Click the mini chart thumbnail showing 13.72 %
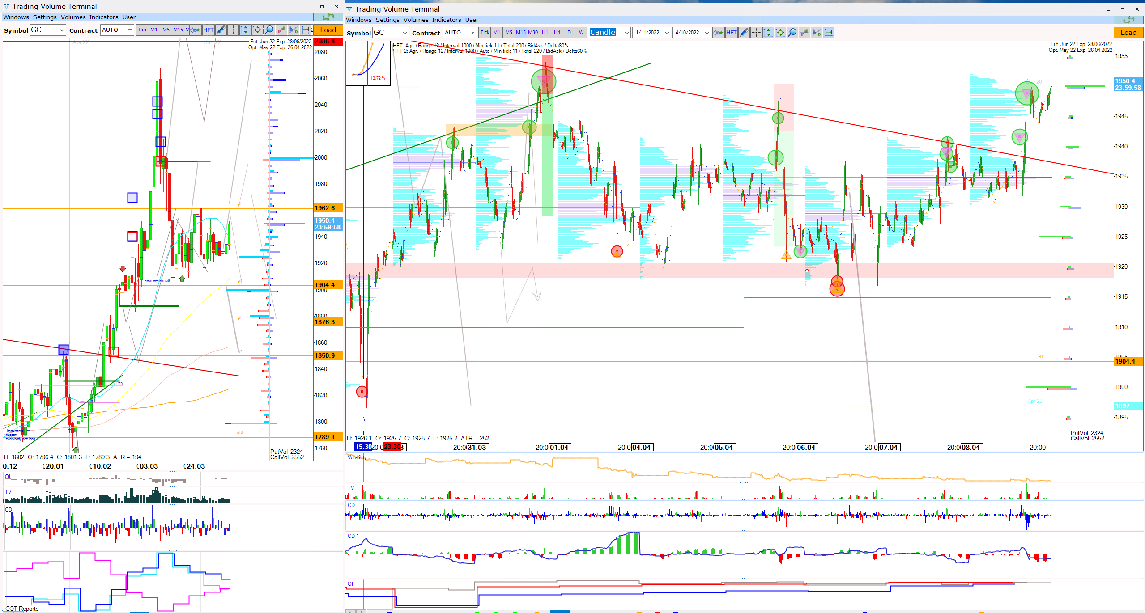Viewport: 1145px width, 613px height. 368,63
